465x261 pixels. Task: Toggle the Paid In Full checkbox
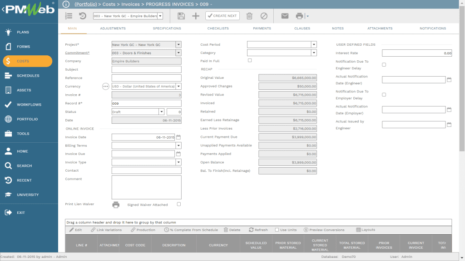pos(250,60)
